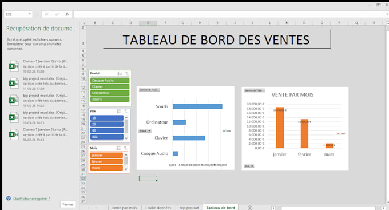Image resolution: width=389 pixels, height=210 pixels.
Task: Click Somme de Total button on monthly chart
Action: coord(255,90)
